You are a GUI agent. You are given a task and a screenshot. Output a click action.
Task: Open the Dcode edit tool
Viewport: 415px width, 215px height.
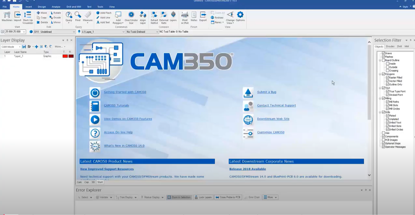coord(55,17)
